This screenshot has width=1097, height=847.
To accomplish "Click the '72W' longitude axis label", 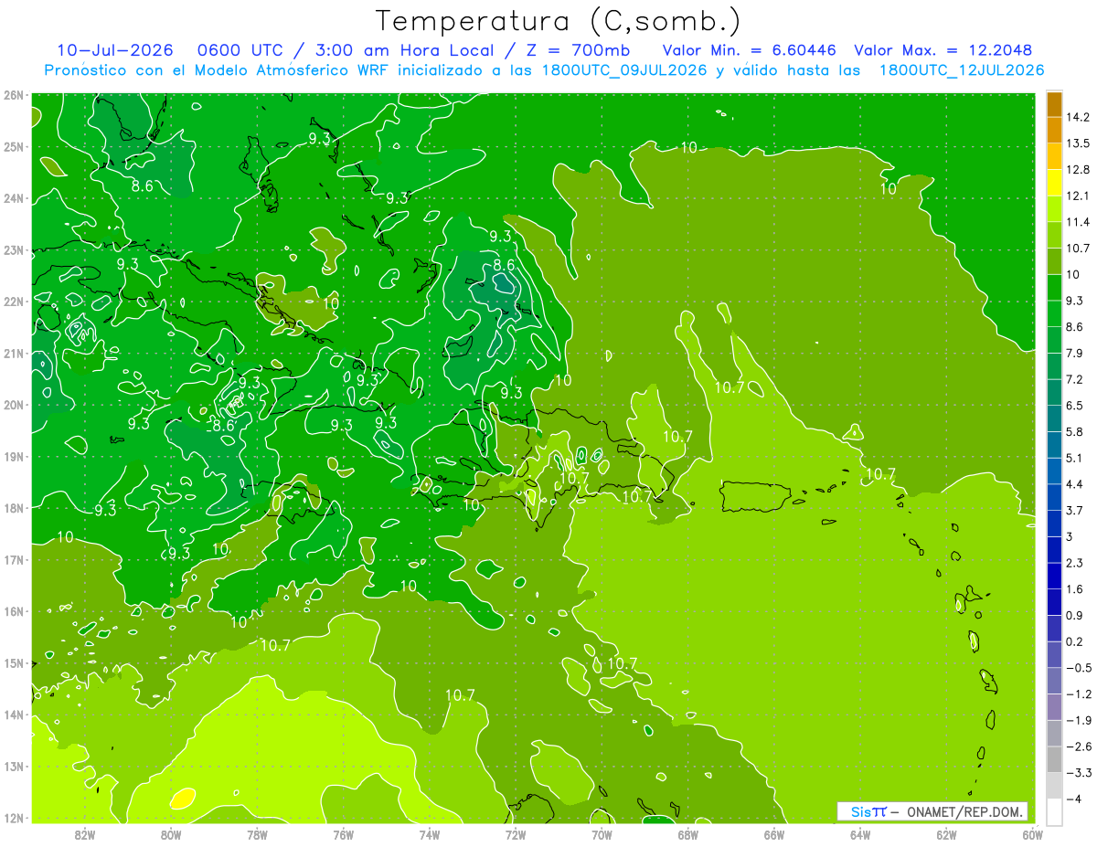I will 516,834.
